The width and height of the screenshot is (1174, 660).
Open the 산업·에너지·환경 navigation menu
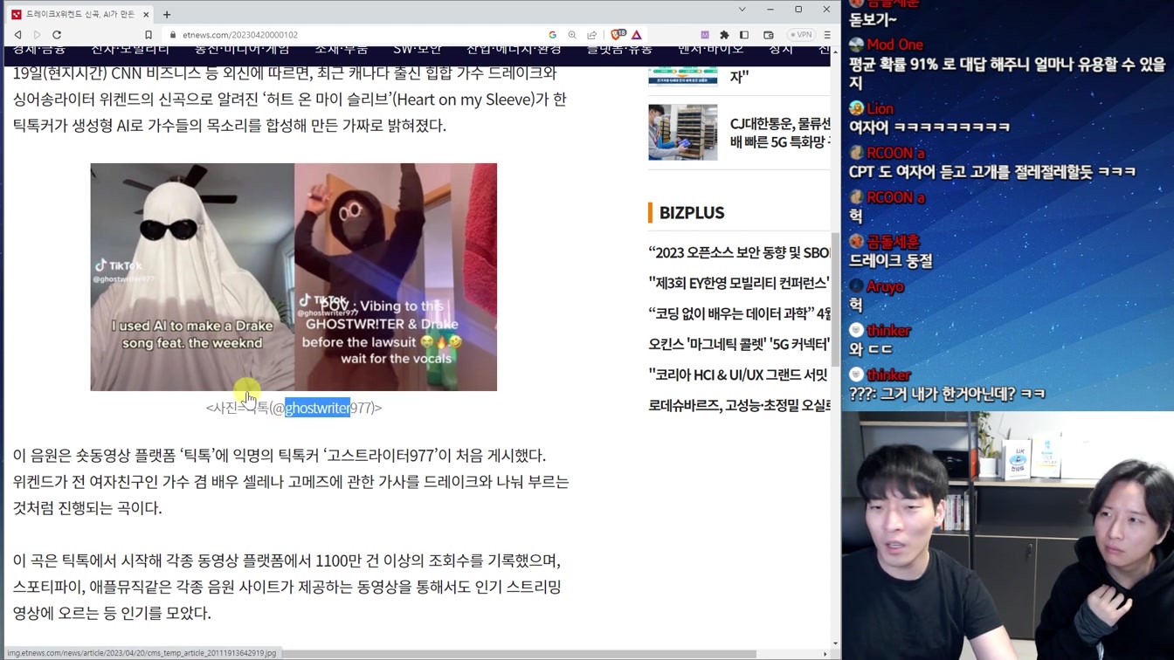coord(514,50)
